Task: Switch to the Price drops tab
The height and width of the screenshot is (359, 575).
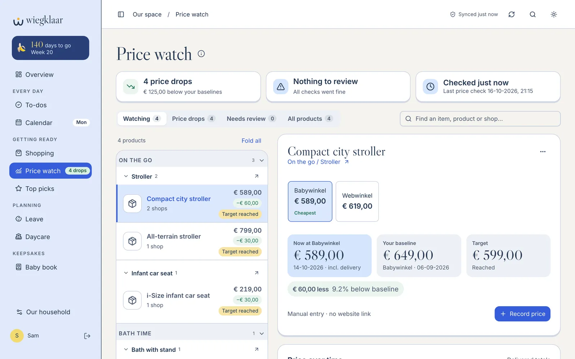Action: pyautogui.click(x=193, y=119)
